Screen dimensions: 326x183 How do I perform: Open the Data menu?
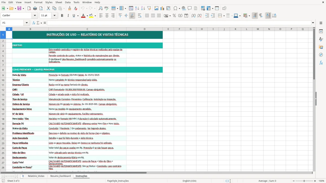68,2
